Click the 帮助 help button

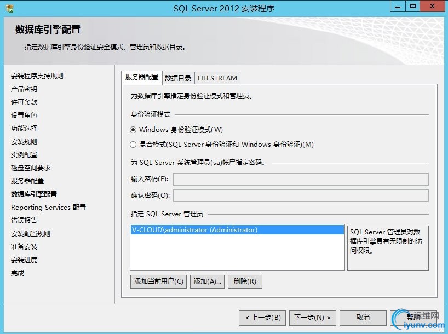click(x=413, y=318)
